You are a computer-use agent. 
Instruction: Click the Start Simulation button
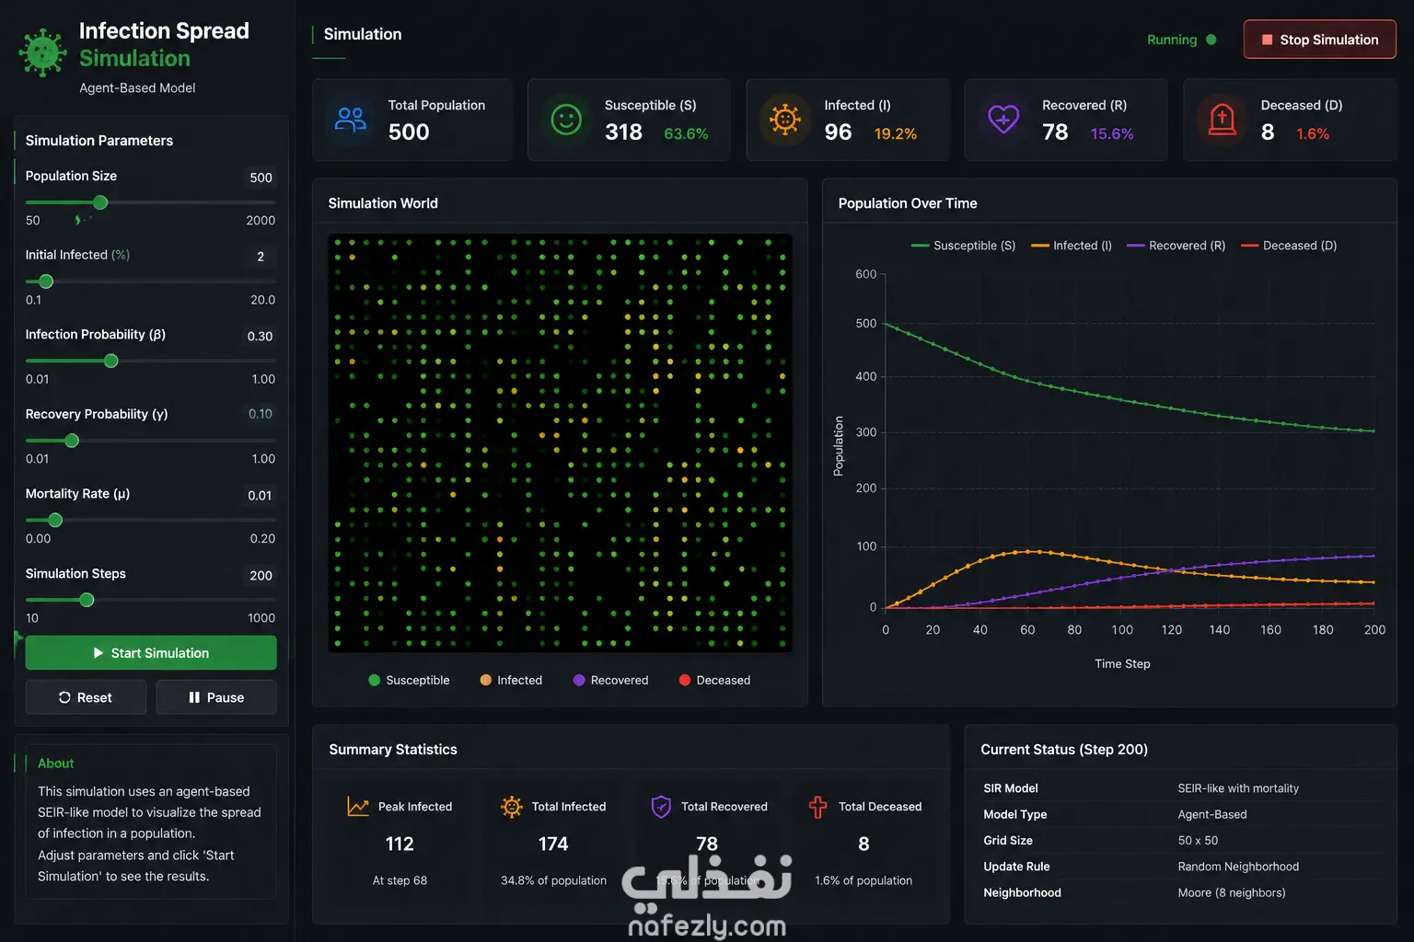point(151,653)
